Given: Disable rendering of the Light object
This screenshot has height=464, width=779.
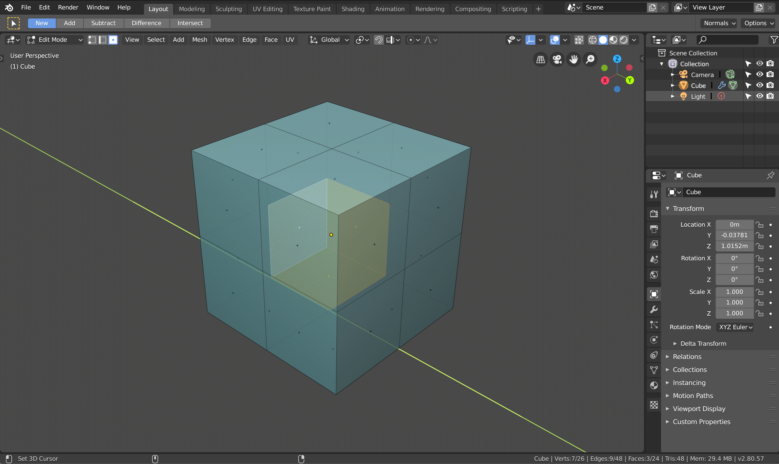Looking at the screenshot, I should click(770, 96).
